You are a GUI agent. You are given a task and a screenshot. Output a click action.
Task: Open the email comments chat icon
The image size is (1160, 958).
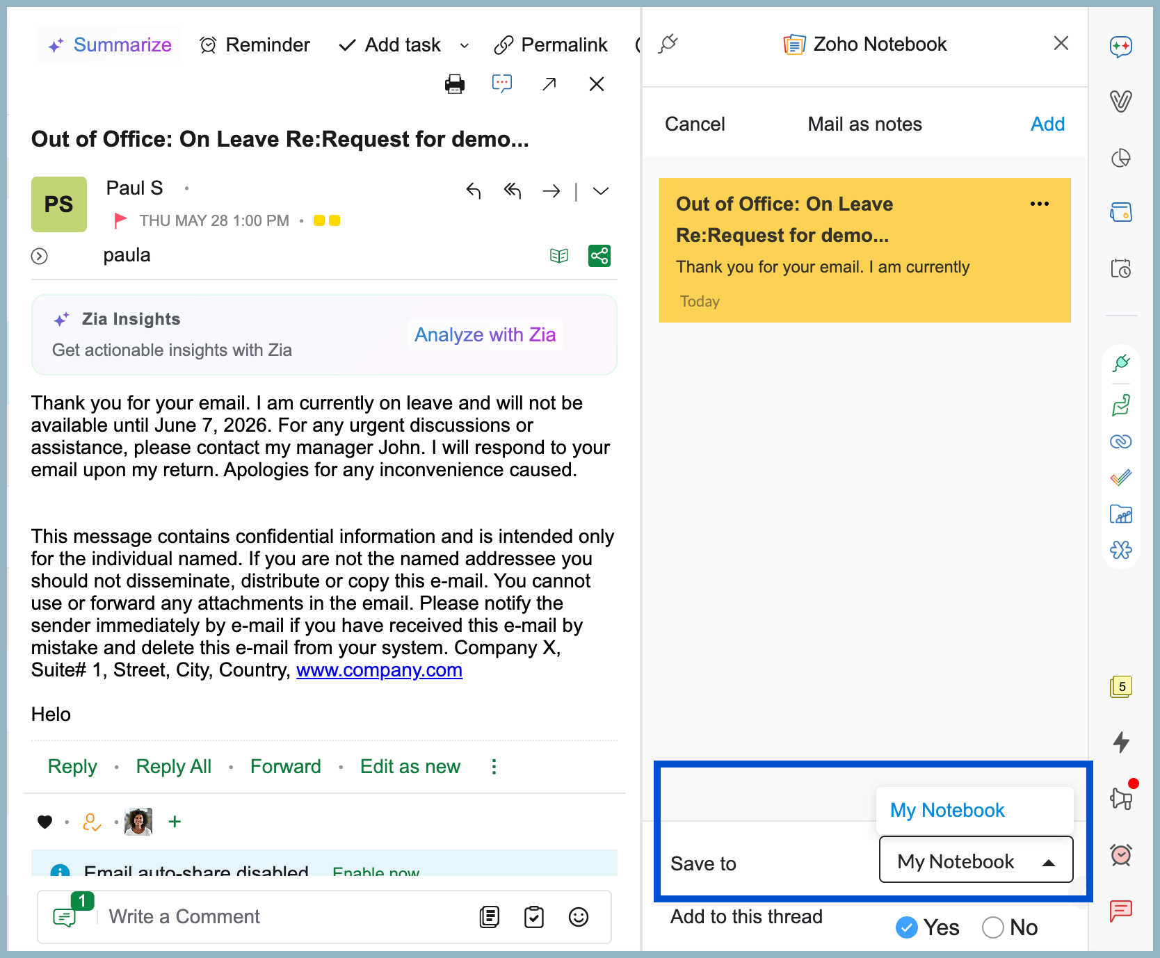(502, 84)
